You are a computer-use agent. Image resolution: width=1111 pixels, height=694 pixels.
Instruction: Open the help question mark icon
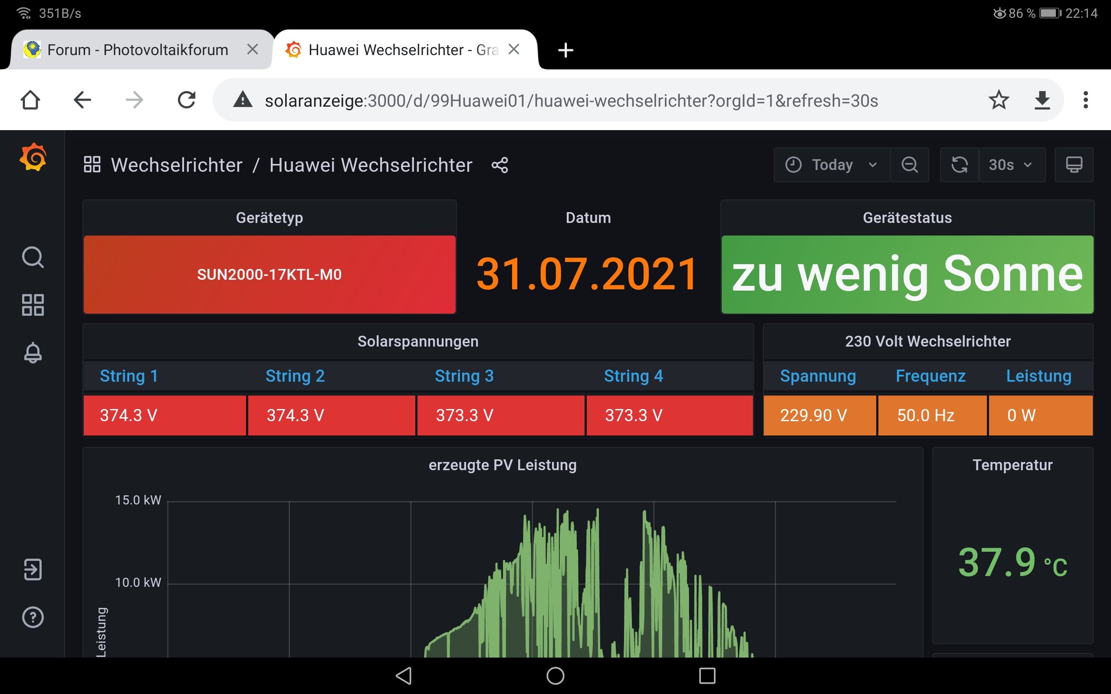[33, 617]
